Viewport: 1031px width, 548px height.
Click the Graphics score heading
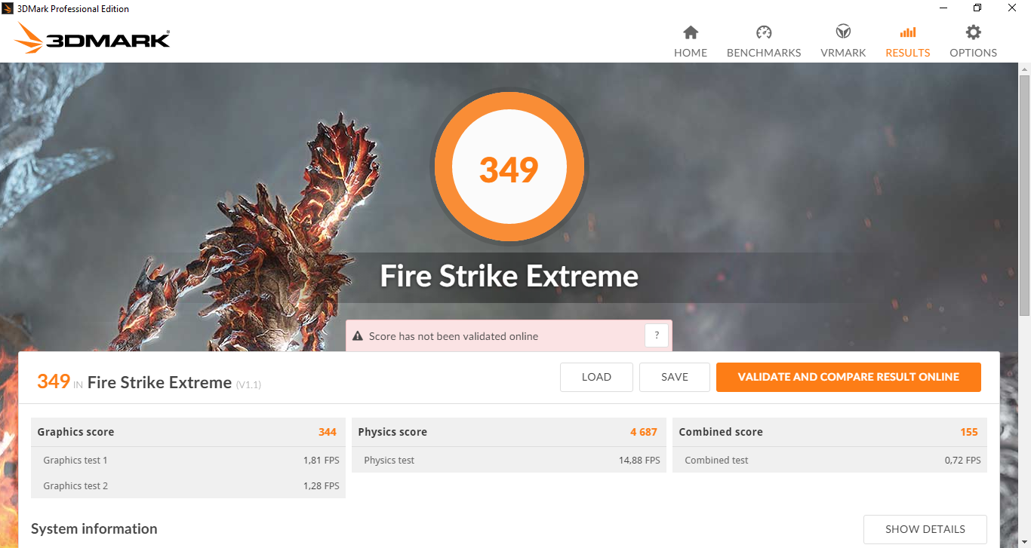pos(75,432)
